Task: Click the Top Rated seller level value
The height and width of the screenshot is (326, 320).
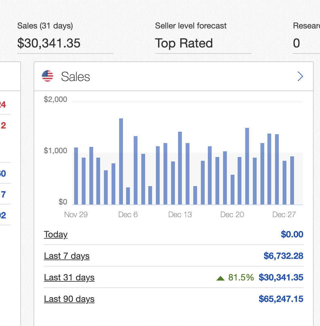Action: click(x=184, y=43)
